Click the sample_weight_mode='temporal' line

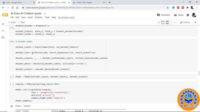pyautogui.click(x=48, y=98)
